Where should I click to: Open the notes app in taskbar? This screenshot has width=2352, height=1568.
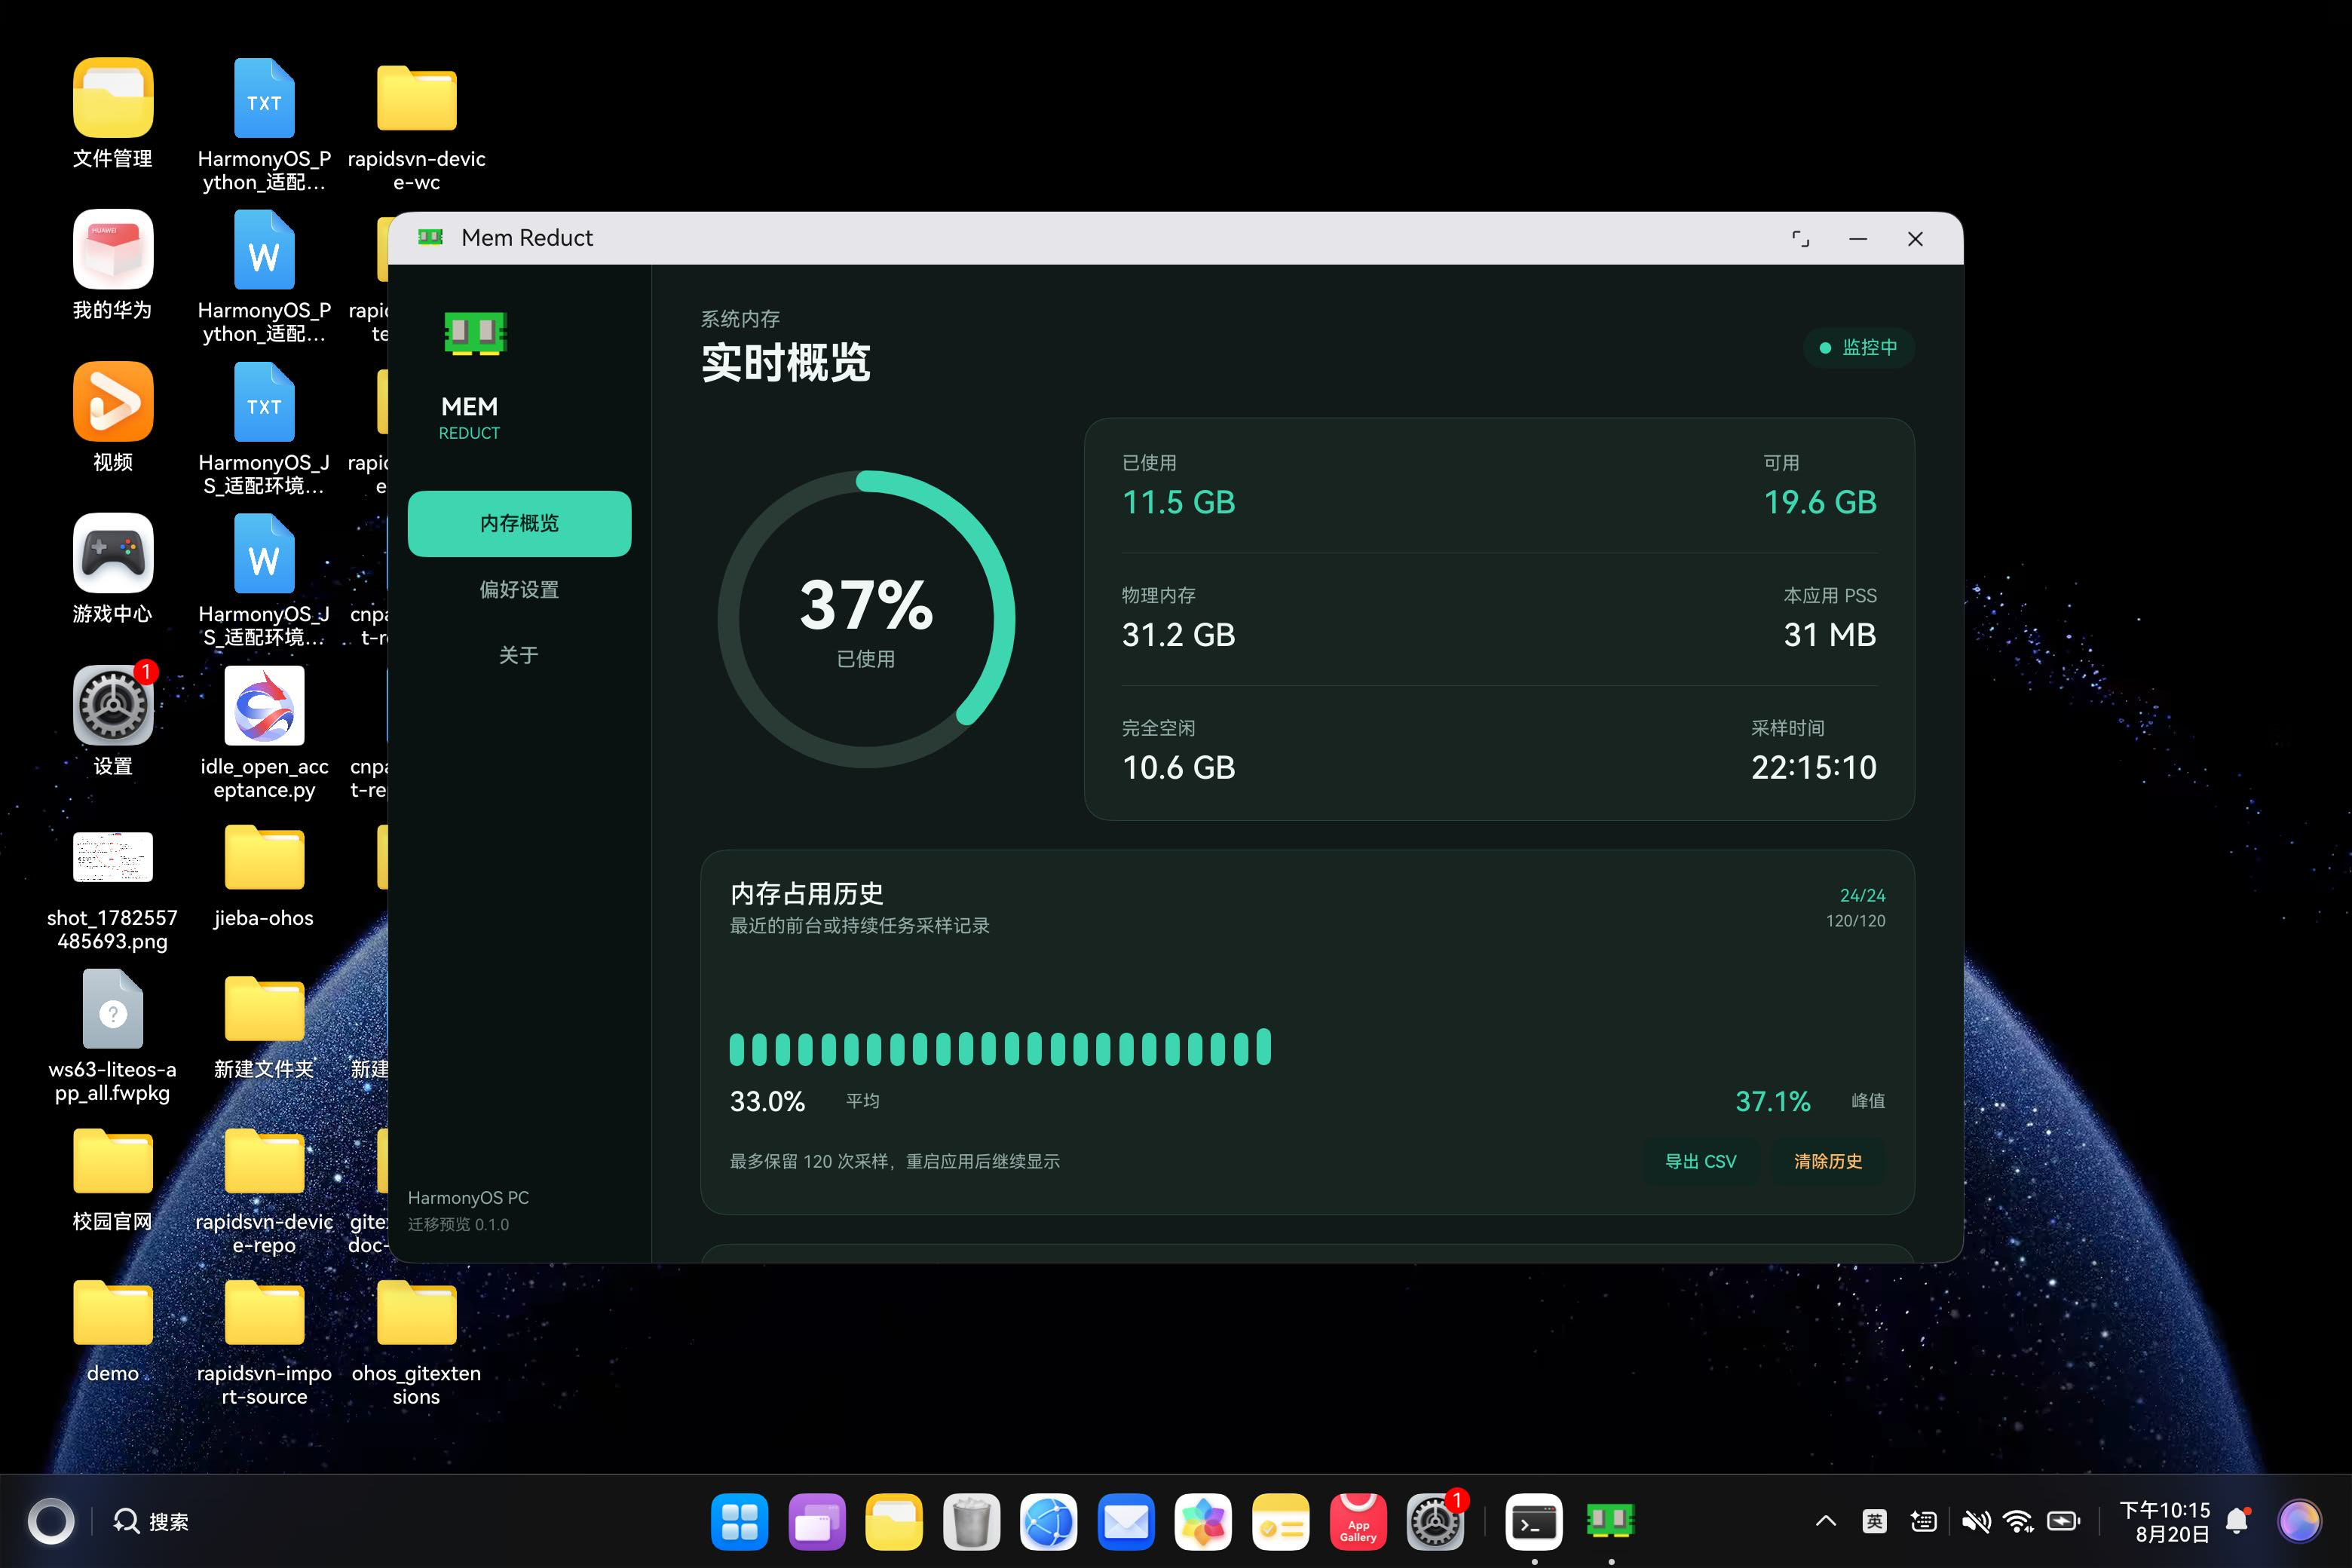click(x=1281, y=1522)
